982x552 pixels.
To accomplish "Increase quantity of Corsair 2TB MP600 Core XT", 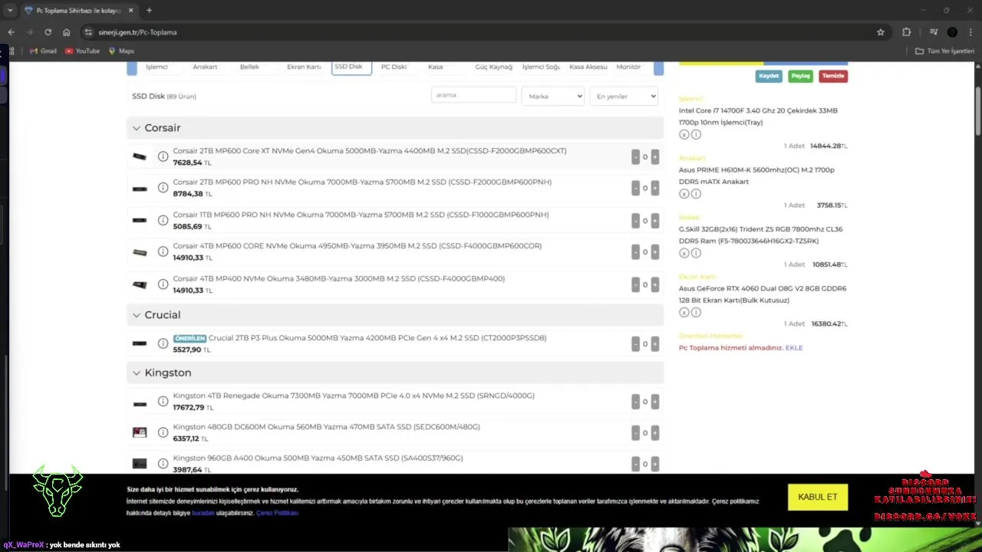I will [x=654, y=157].
